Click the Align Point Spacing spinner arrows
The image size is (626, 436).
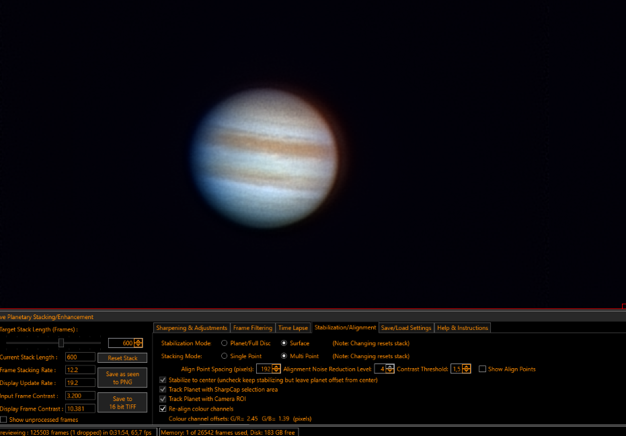click(276, 369)
